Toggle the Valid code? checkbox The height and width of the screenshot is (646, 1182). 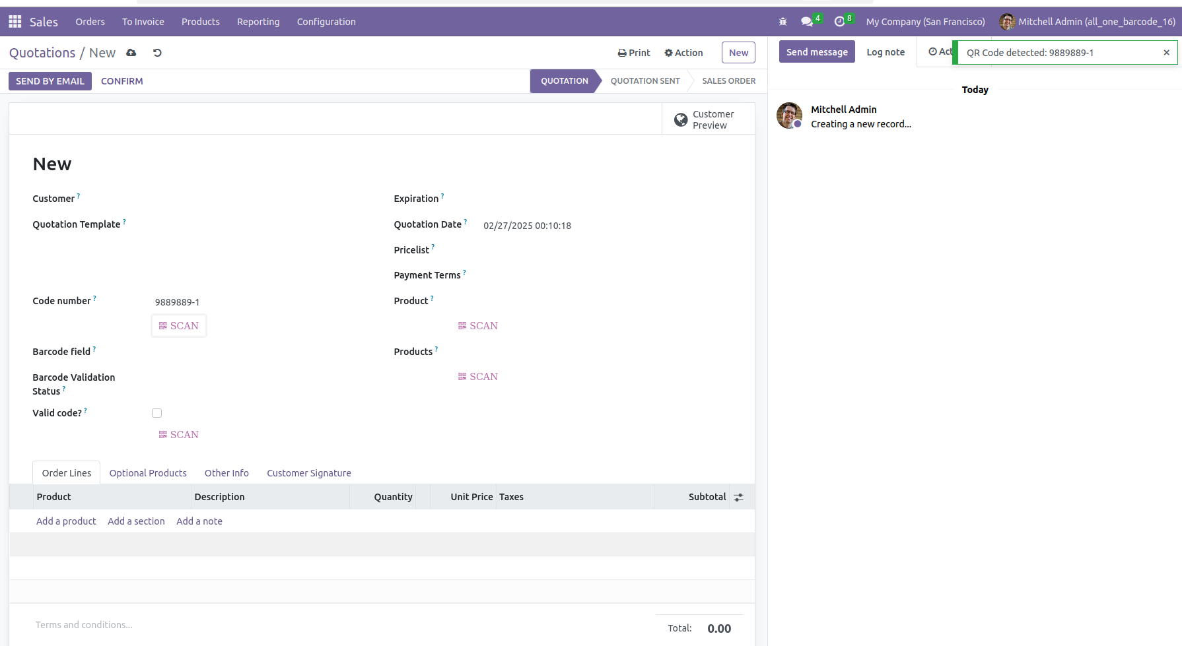(x=156, y=413)
